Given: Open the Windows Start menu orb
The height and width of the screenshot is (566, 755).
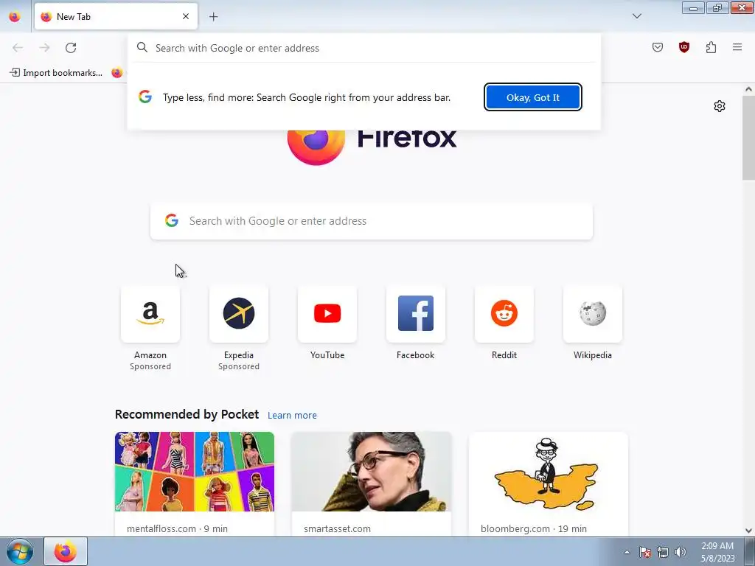Looking at the screenshot, I should click(20, 551).
